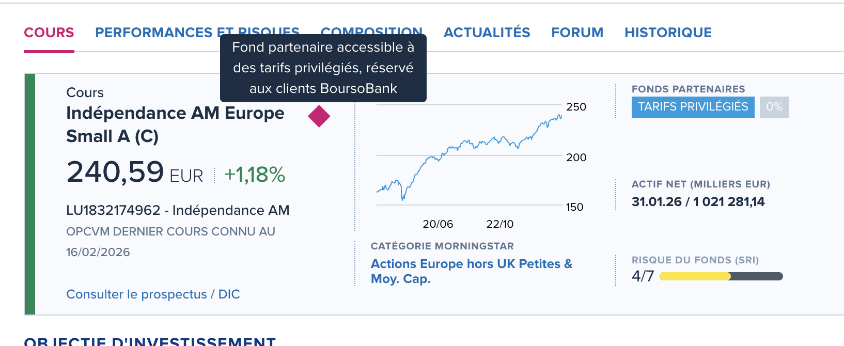
Task: Click the SRI risk level bar
Action: click(721, 276)
